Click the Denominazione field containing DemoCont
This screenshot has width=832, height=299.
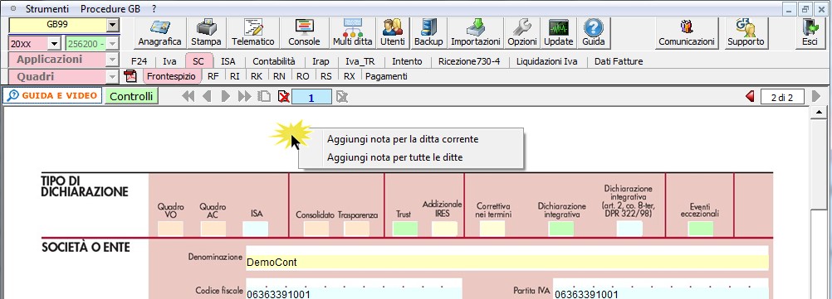point(507,262)
